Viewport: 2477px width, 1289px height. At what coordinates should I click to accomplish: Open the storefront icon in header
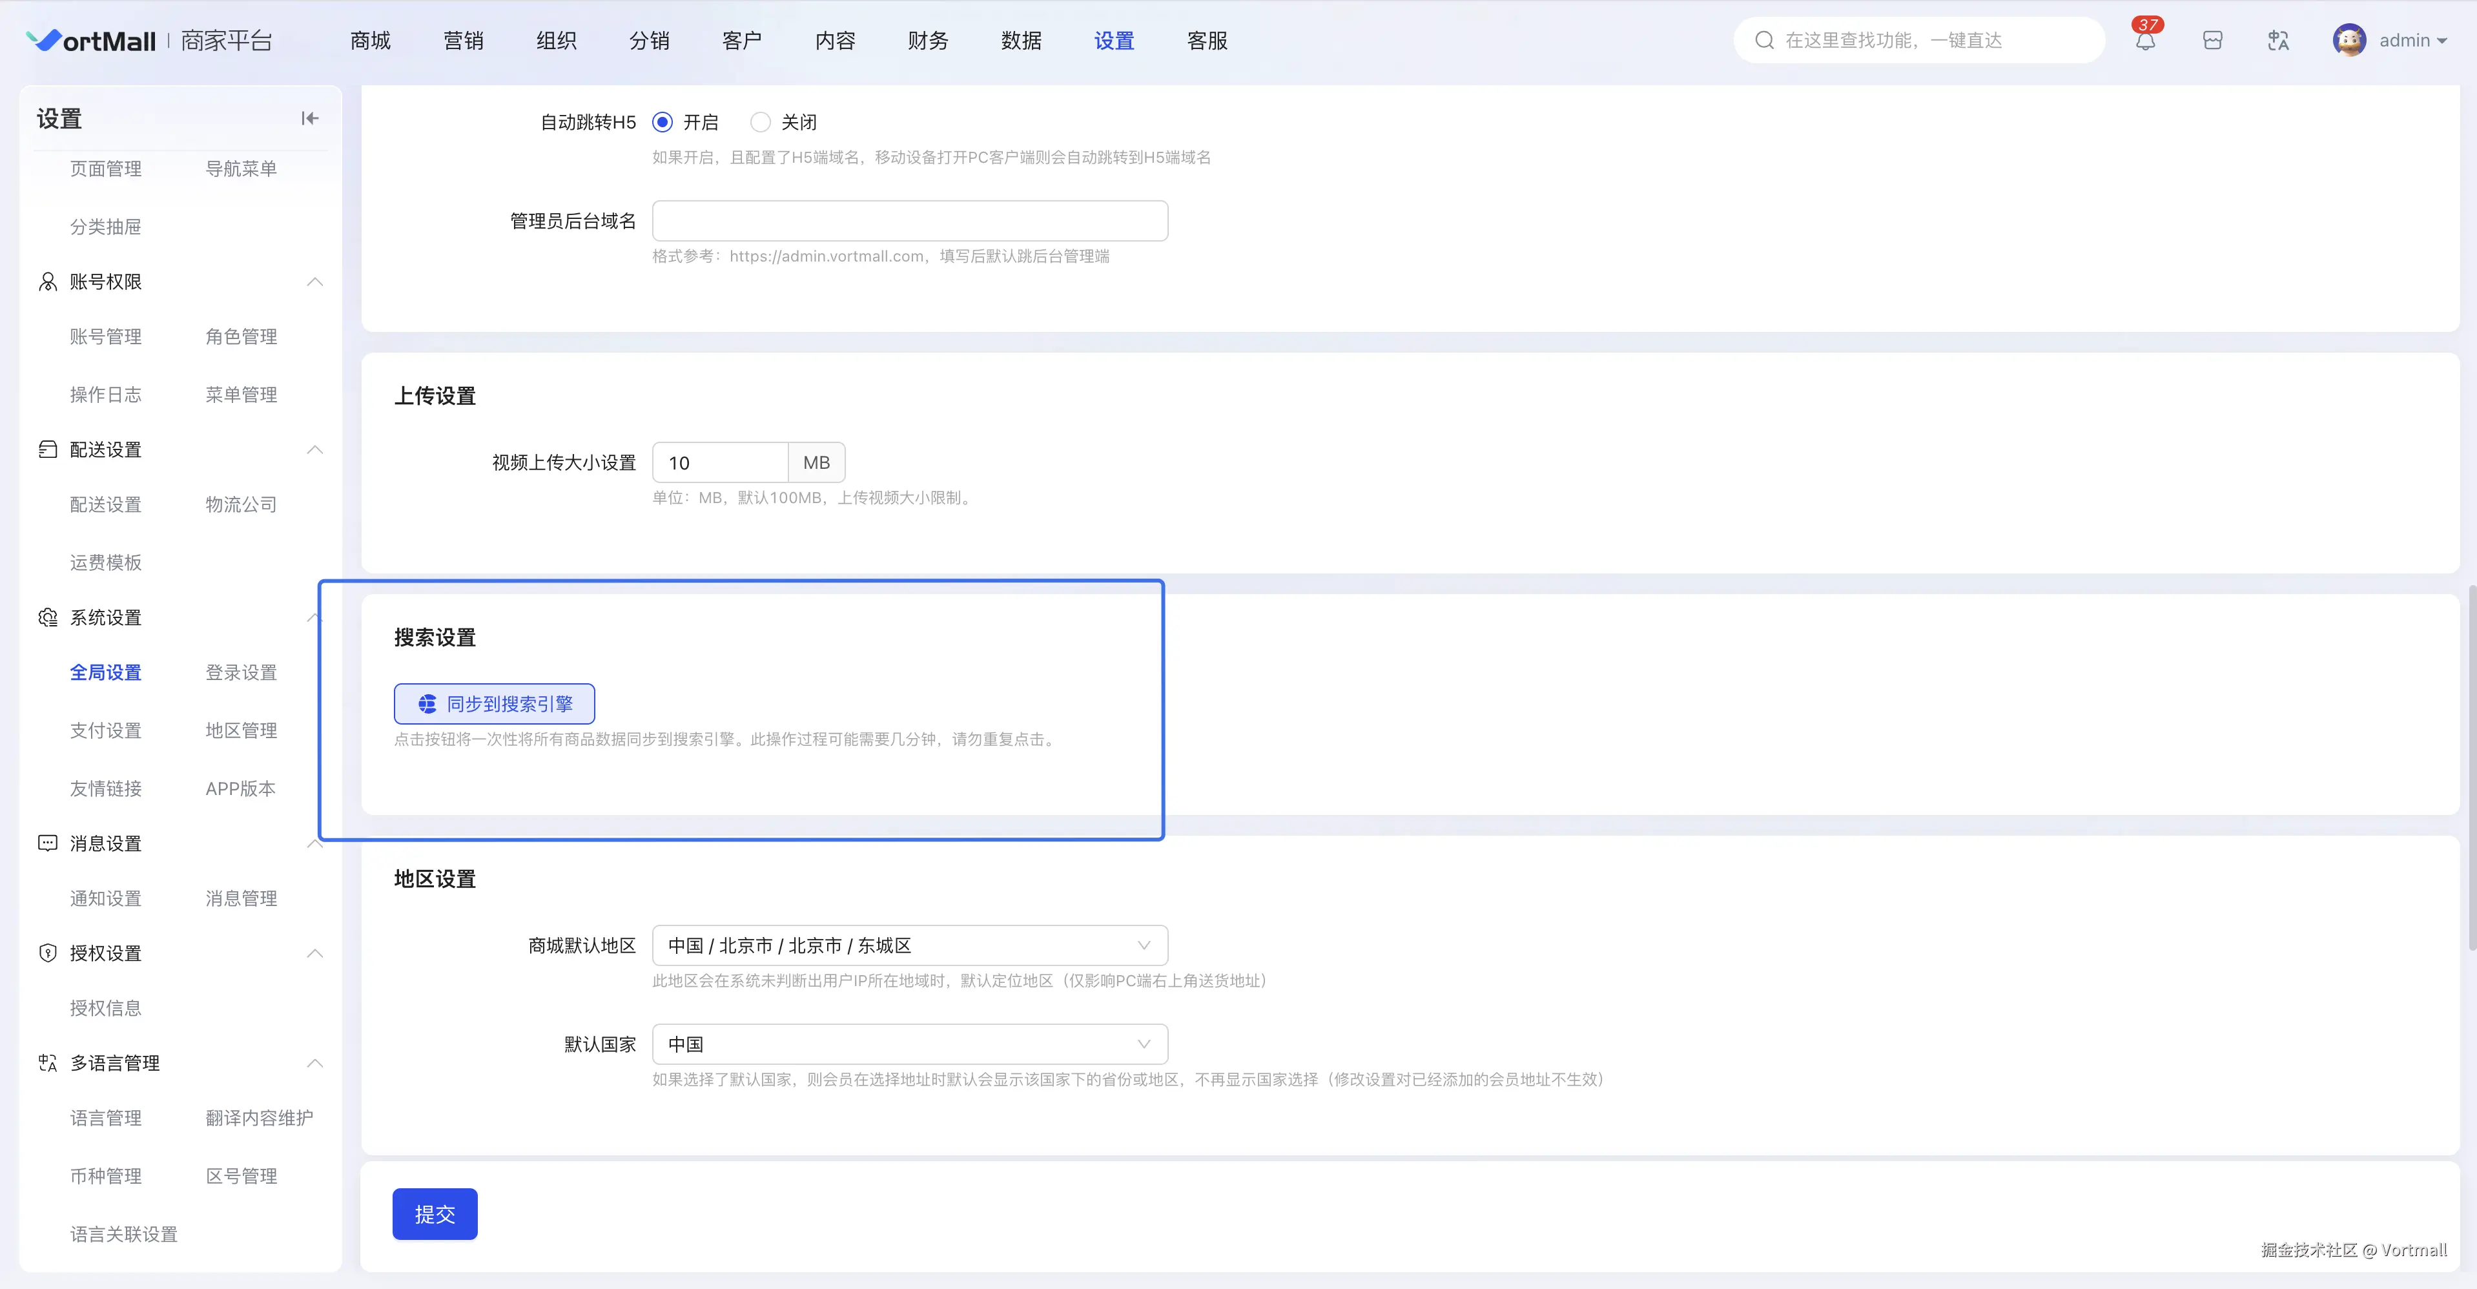pyautogui.click(x=2212, y=41)
